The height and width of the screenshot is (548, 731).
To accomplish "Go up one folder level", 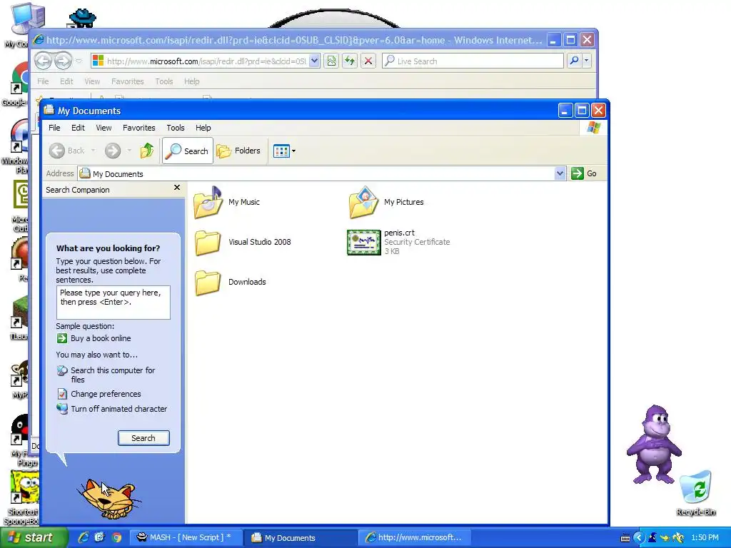I will (147, 151).
